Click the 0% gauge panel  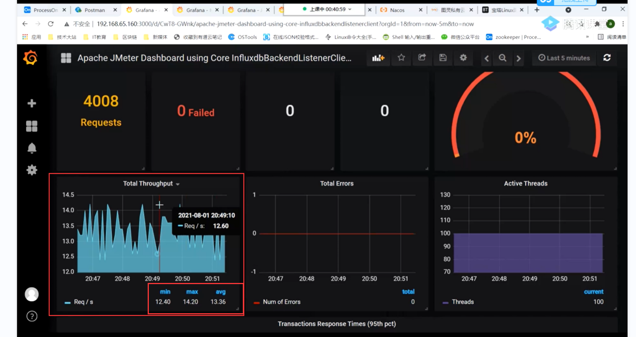[526, 121]
